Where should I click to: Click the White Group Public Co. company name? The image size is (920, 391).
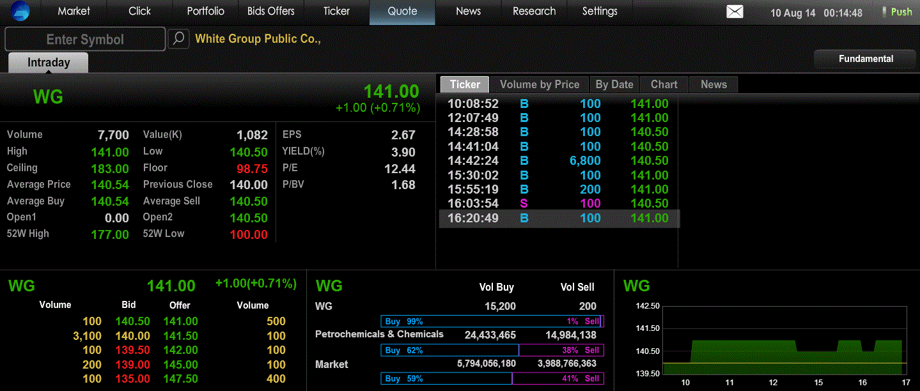[x=258, y=39]
